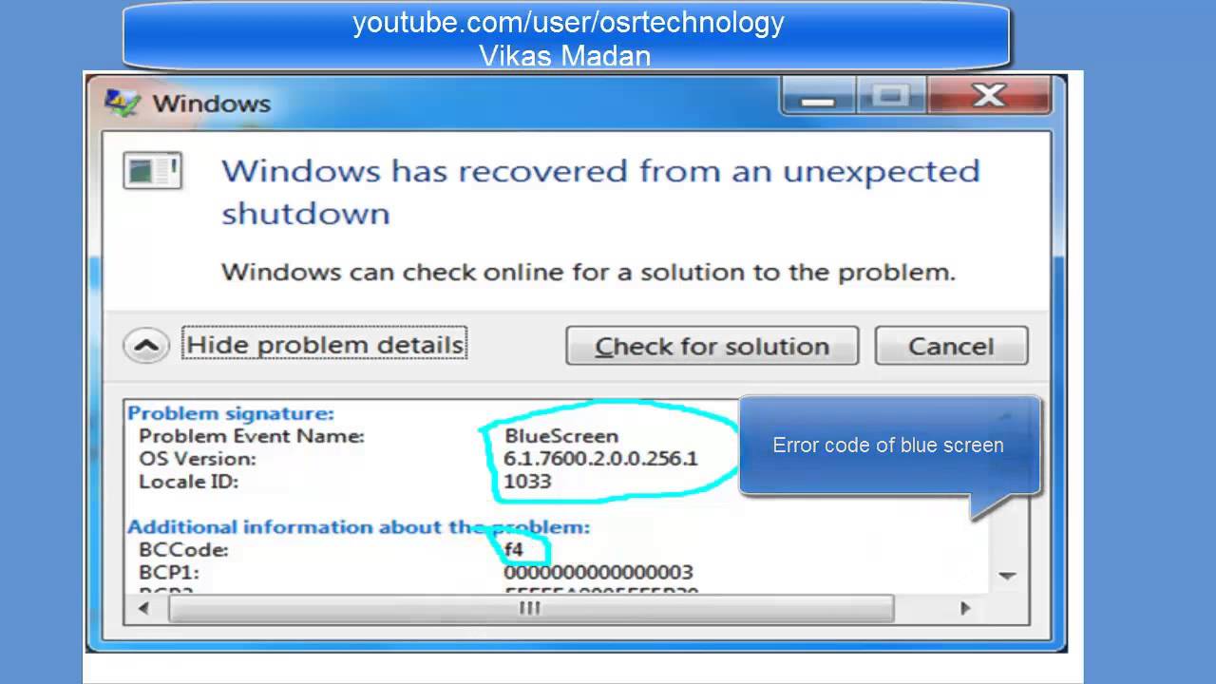Select the BCCode value f4
1216x684 pixels.
click(514, 550)
